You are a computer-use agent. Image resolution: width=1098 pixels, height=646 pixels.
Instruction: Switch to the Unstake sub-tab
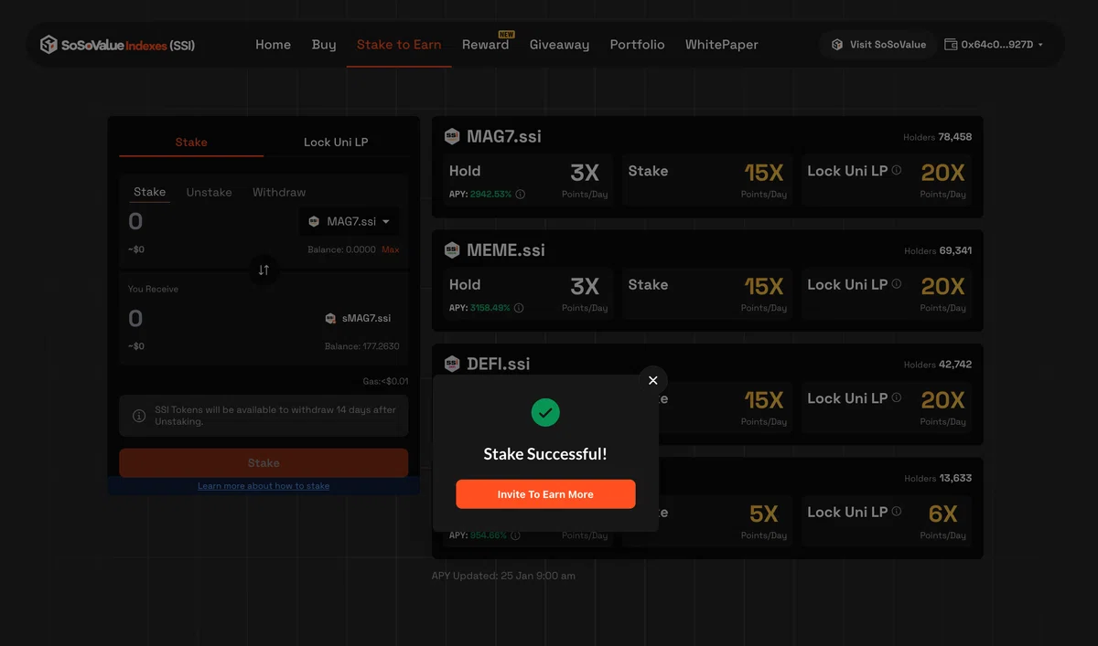click(x=210, y=193)
